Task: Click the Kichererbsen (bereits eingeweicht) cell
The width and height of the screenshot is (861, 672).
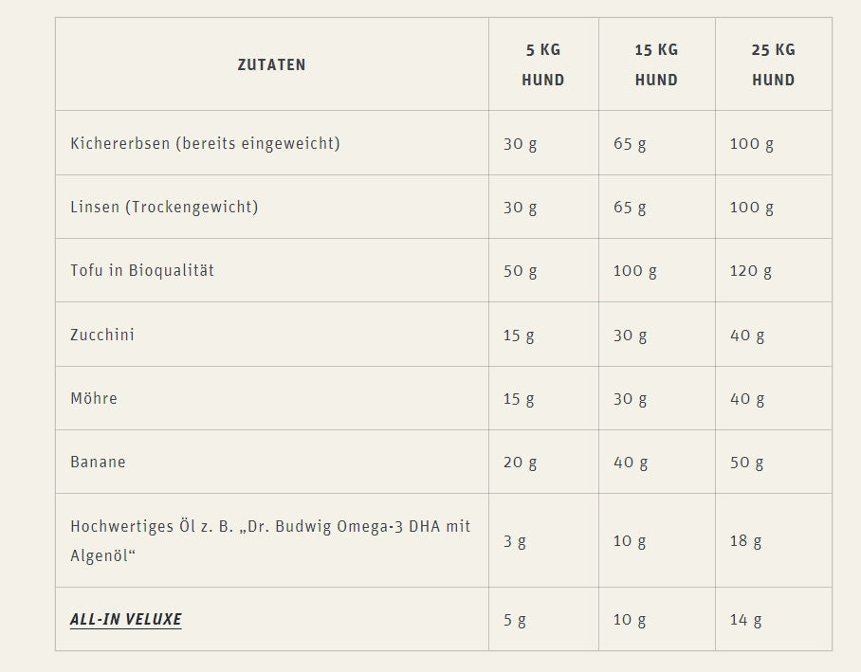Action: [x=272, y=143]
